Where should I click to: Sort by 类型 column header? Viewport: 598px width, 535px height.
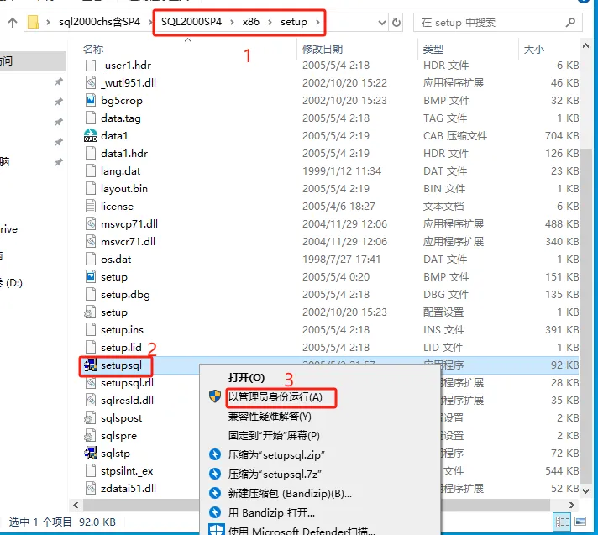click(433, 50)
